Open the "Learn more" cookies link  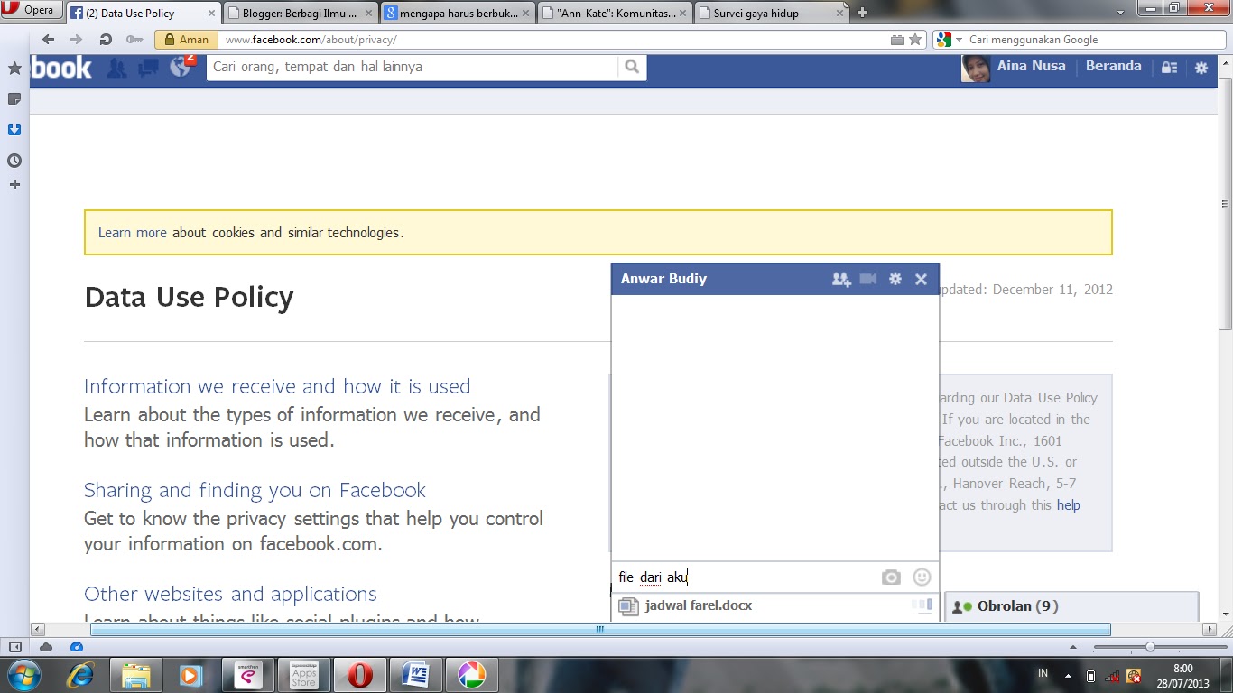[132, 232]
